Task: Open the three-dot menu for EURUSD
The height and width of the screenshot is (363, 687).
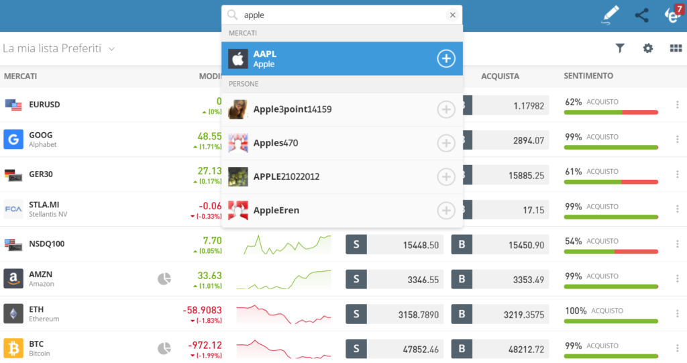Action: point(678,105)
